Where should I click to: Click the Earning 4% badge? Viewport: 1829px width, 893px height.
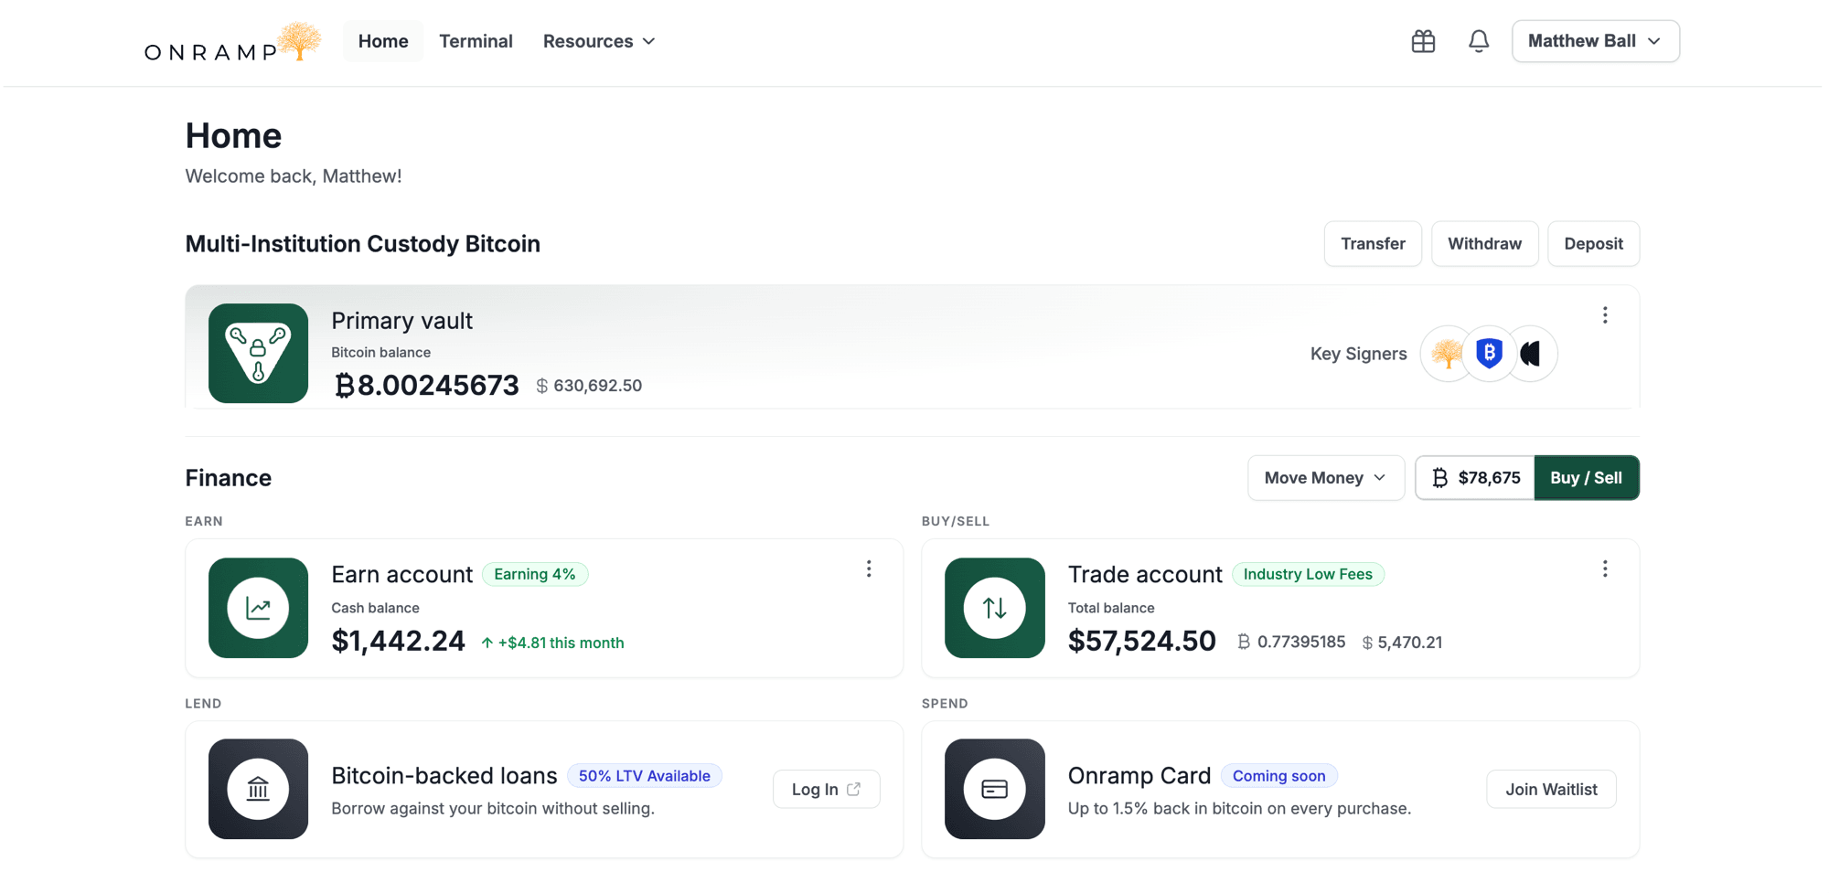(535, 574)
